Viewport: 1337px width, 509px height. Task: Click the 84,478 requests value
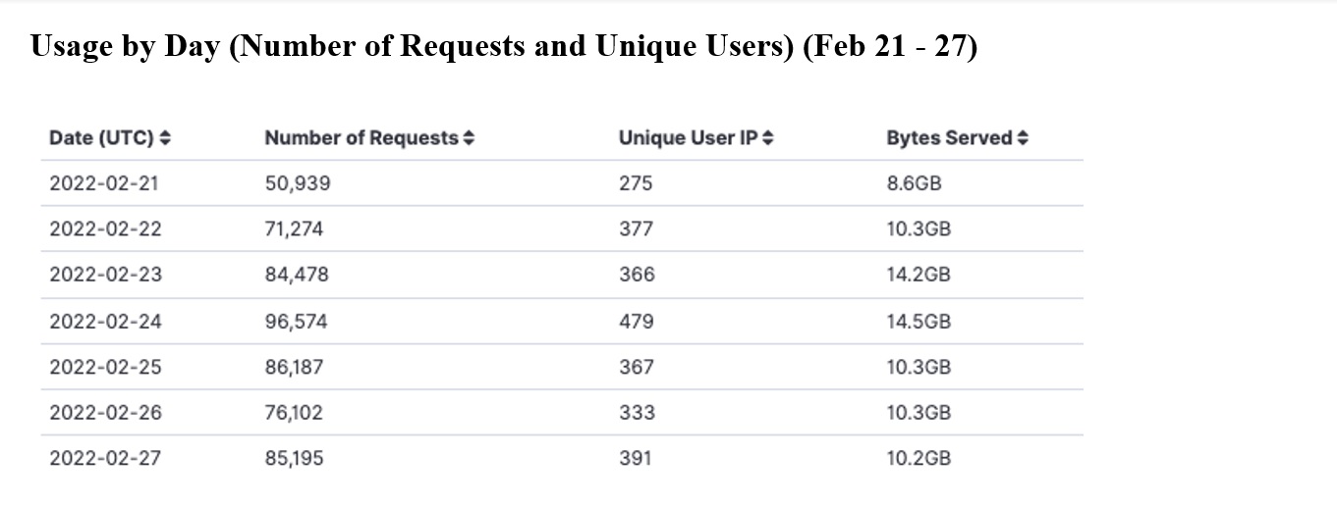tap(297, 276)
